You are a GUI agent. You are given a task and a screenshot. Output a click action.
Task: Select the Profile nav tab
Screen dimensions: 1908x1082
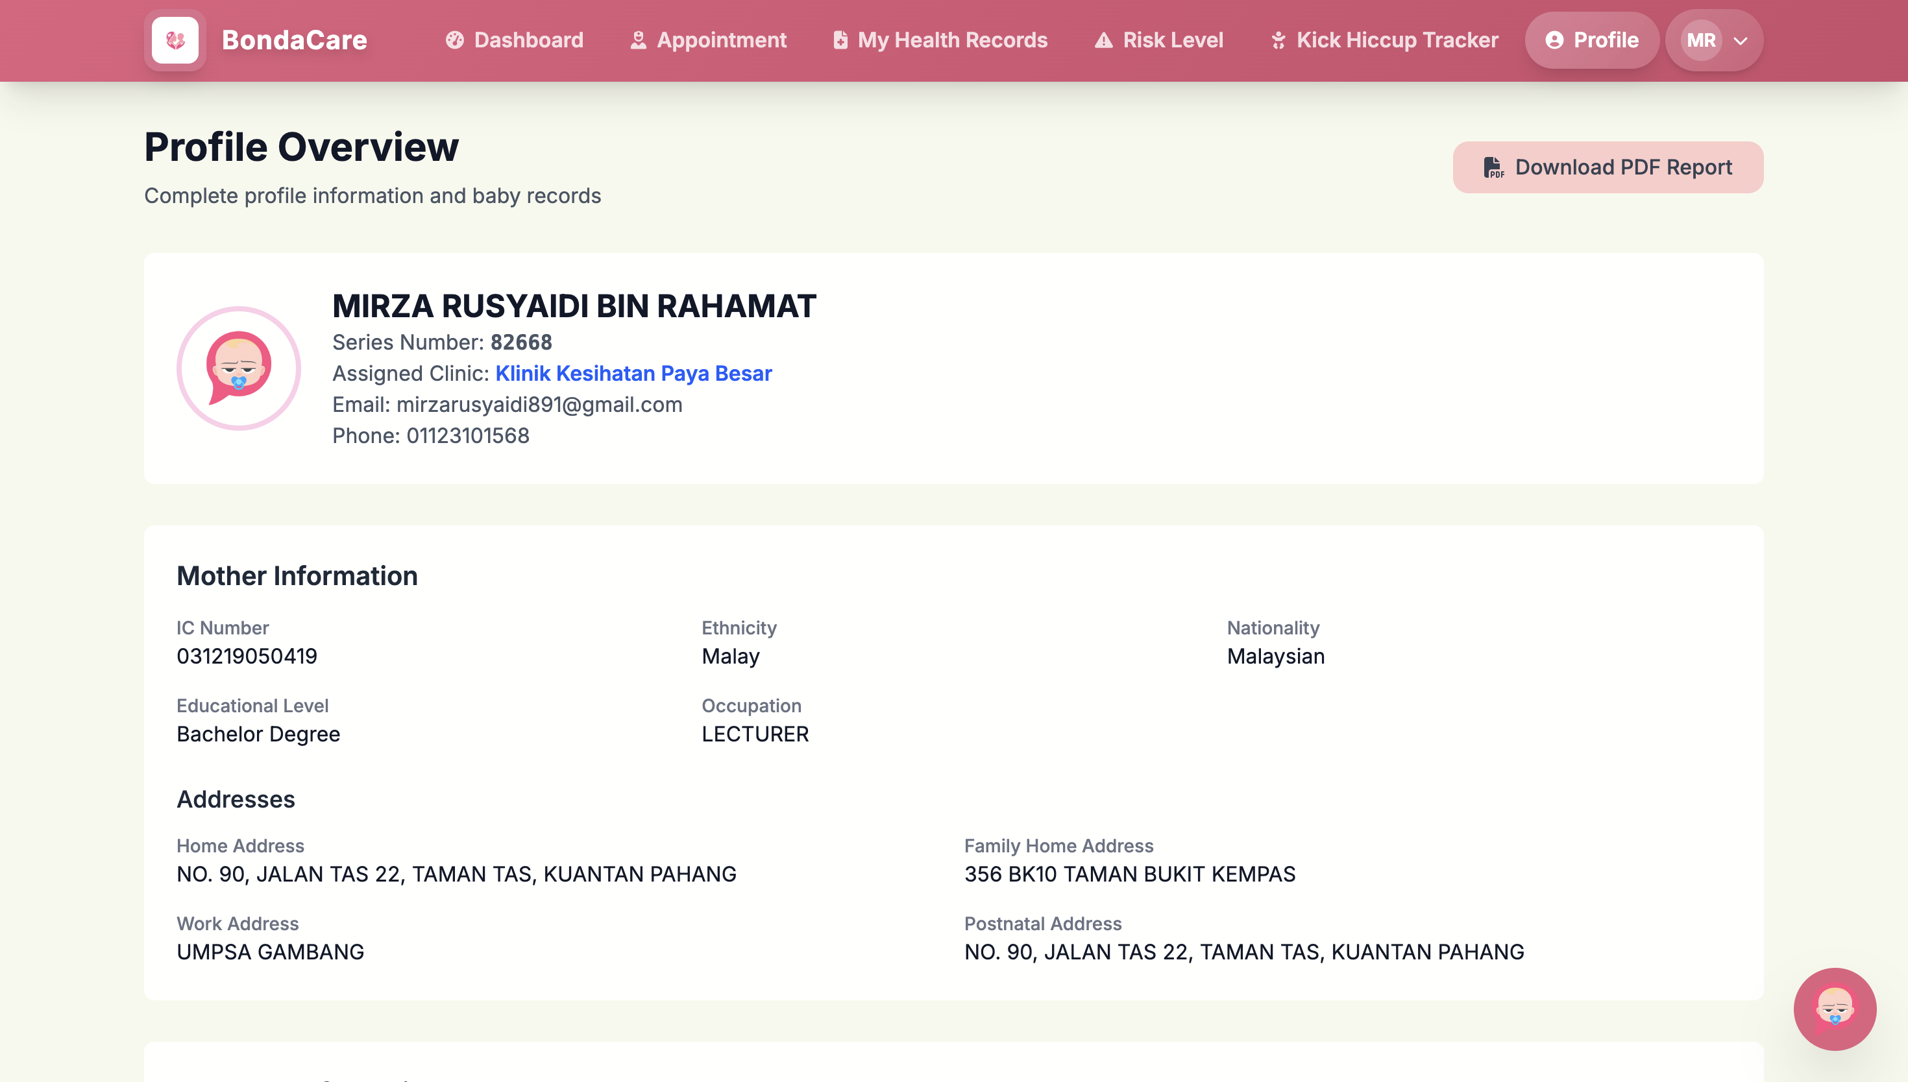(1591, 40)
